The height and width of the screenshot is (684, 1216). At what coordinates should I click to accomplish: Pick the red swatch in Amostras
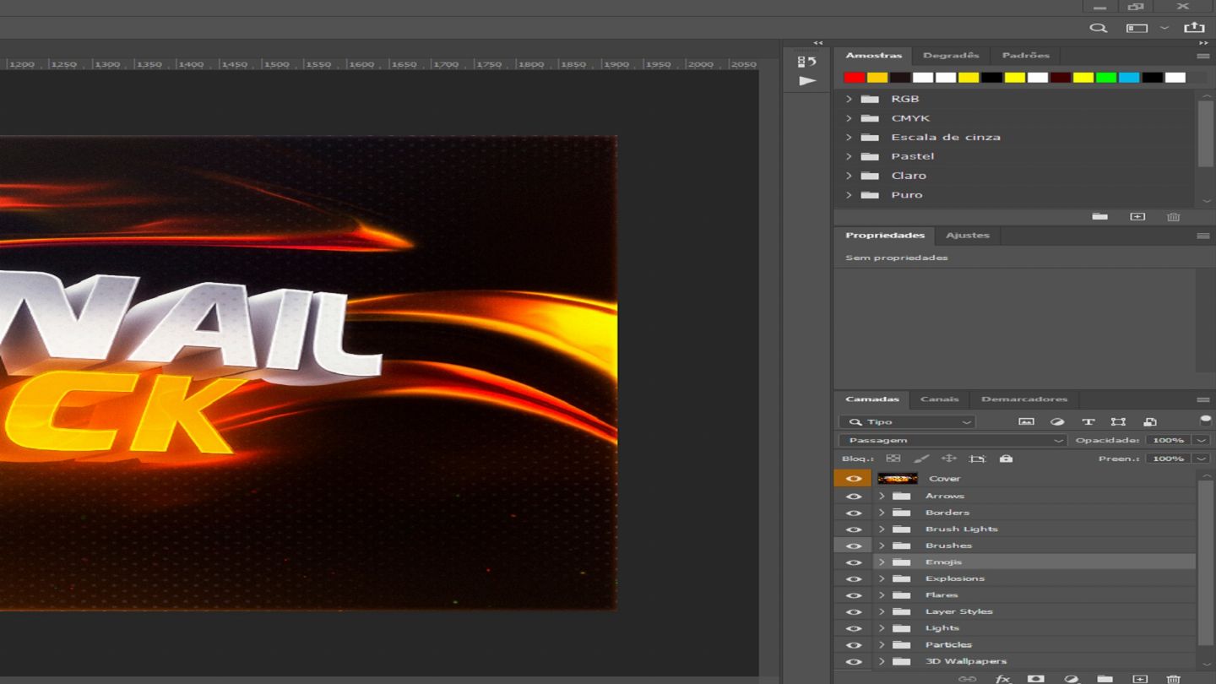[854, 78]
